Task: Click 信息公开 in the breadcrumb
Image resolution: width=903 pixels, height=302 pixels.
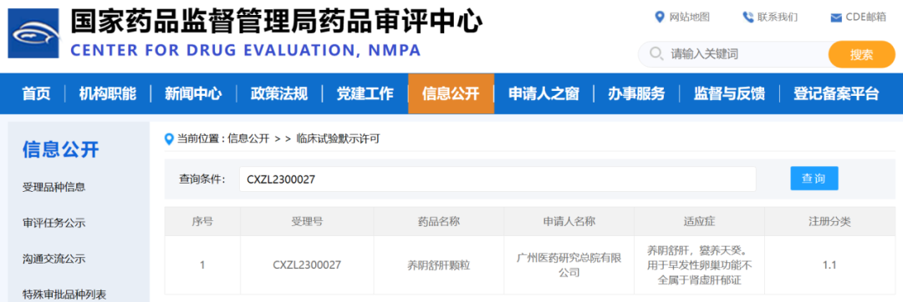Action: (248, 139)
